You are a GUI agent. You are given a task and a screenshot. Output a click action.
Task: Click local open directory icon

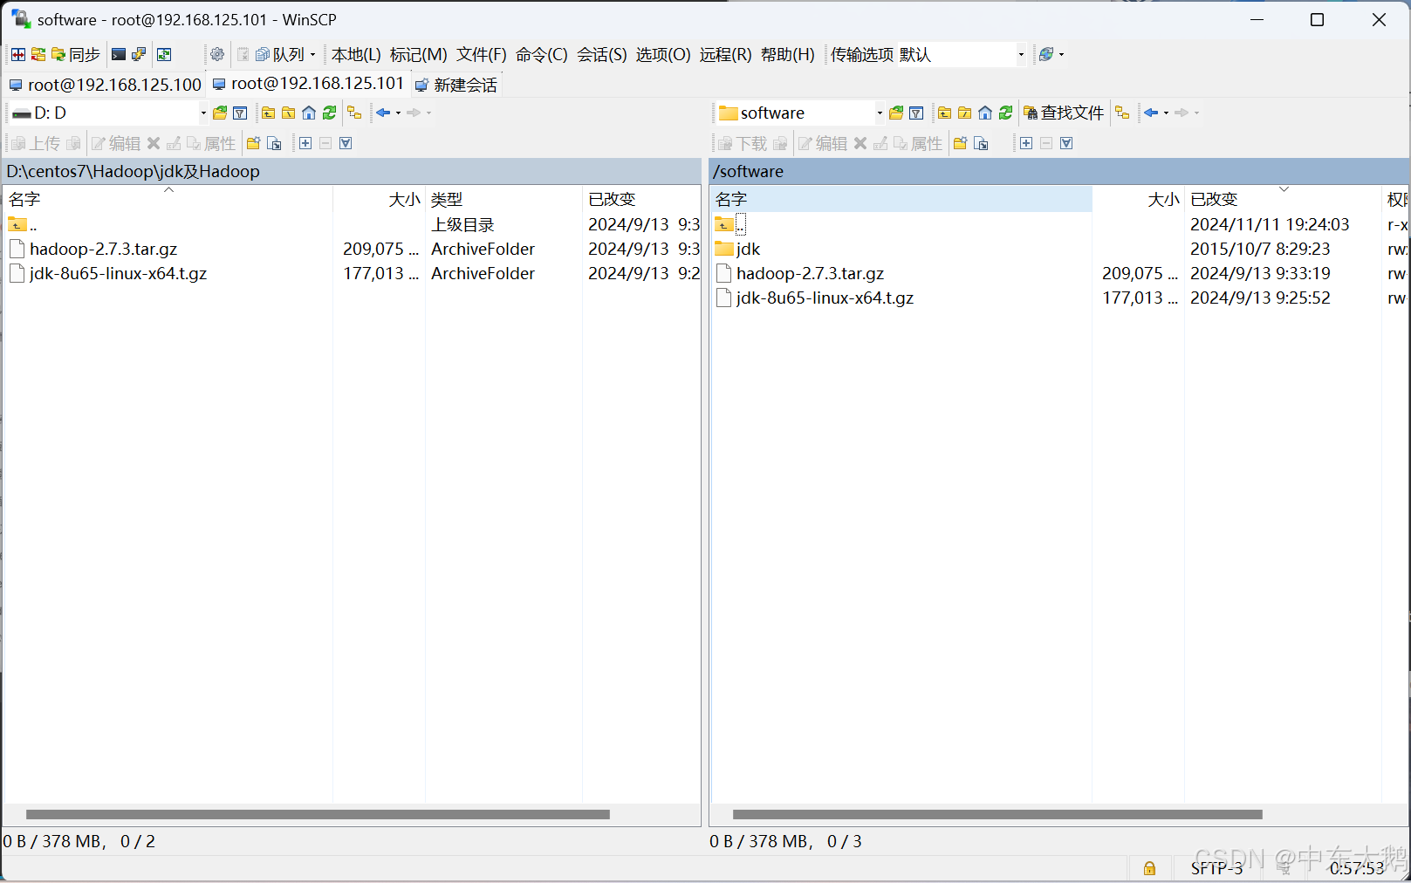[220, 113]
